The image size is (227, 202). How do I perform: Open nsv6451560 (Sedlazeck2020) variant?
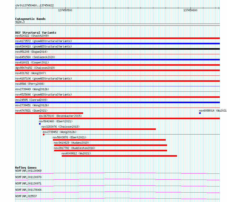tap(35, 57)
